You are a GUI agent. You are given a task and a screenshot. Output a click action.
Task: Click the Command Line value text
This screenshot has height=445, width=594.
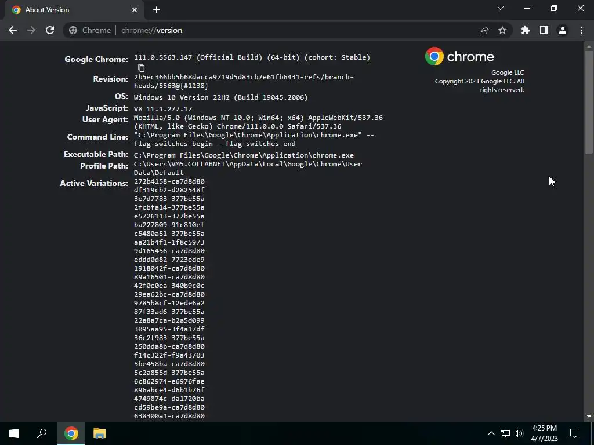[x=254, y=139]
